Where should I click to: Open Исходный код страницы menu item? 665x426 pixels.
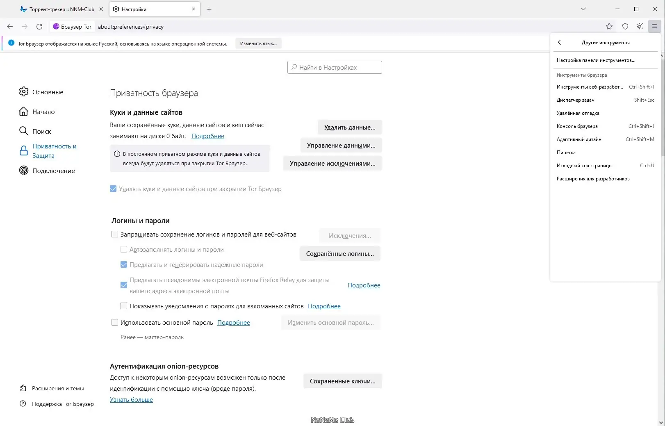point(605,166)
